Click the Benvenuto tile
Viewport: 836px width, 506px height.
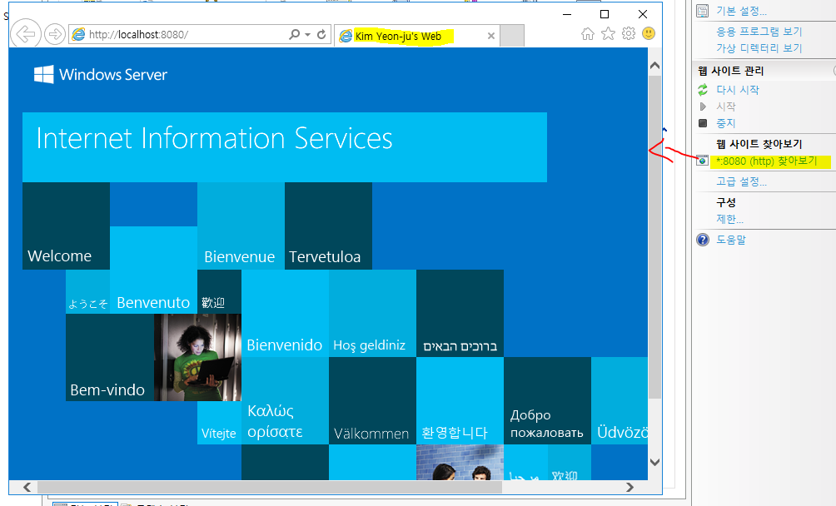click(153, 270)
